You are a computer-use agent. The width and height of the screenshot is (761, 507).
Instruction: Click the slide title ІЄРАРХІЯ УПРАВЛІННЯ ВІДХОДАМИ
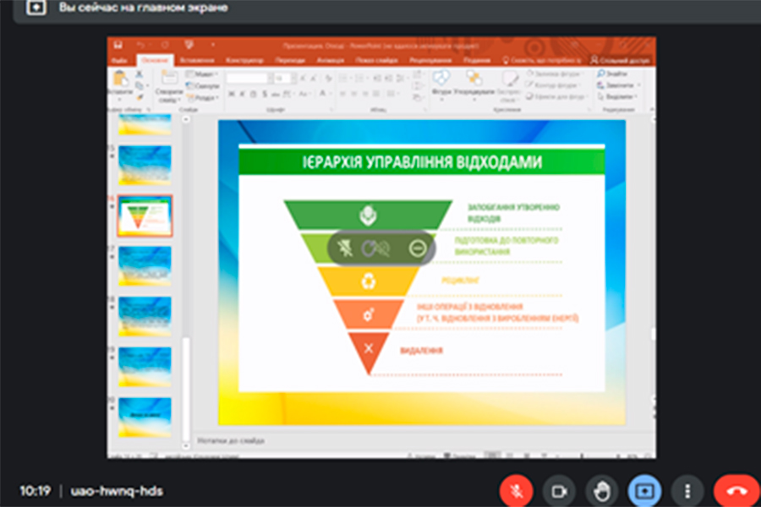pyautogui.click(x=422, y=161)
